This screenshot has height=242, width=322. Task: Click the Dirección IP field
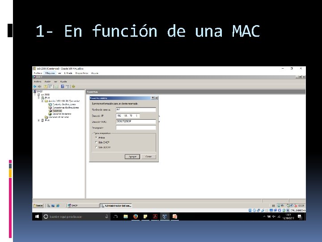[x=128, y=116]
